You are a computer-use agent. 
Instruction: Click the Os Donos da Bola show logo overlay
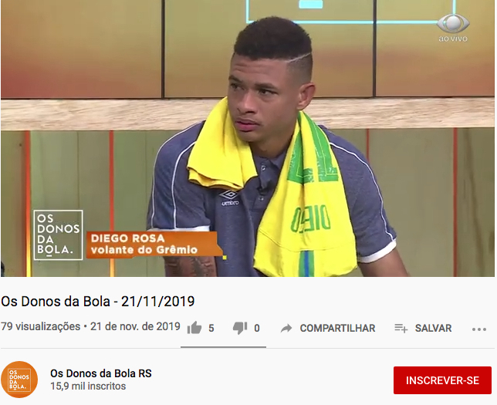(58, 235)
